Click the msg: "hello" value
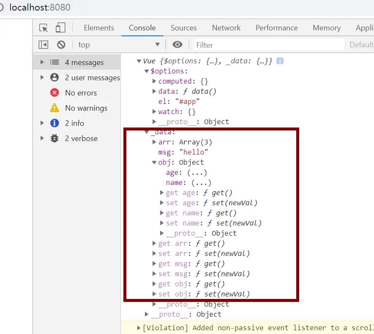374x334 pixels. (x=194, y=152)
